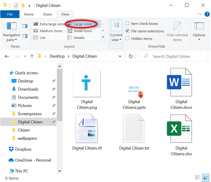Select Small icons layout

point(80,31)
